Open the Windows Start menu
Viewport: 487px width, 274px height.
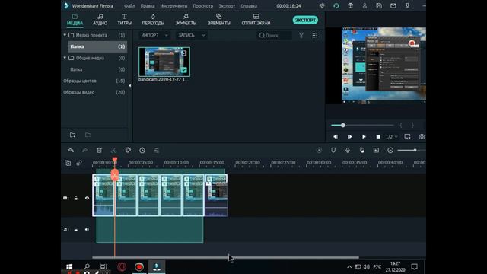[x=69, y=266]
